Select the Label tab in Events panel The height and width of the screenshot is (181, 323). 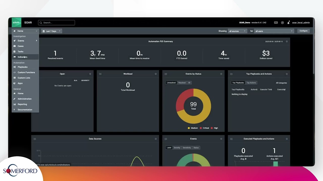pos(169,148)
